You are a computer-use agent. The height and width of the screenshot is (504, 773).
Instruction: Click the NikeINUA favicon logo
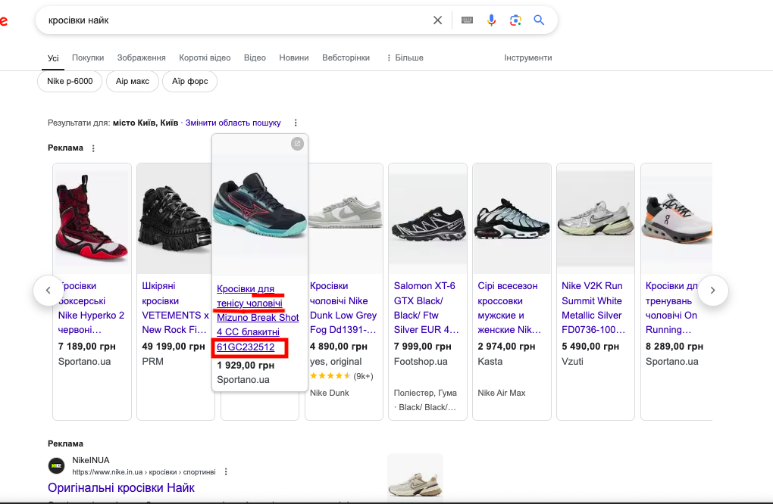click(x=56, y=465)
